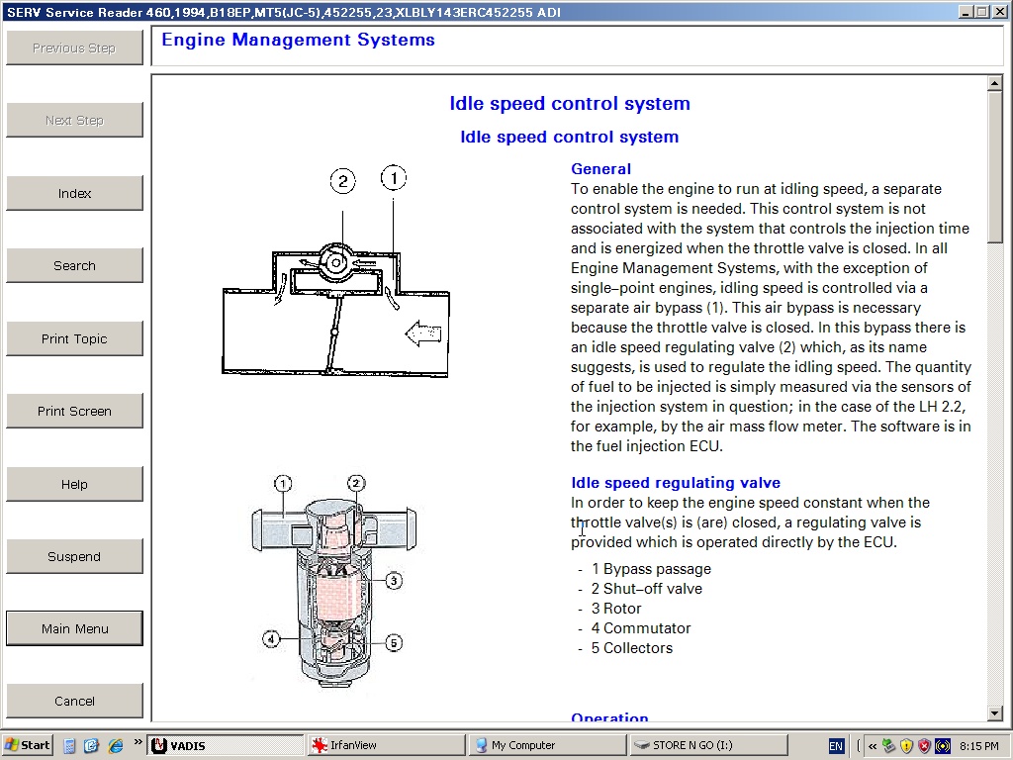Click the idle regulating valve cutaway image
This screenshot has height=760, width=1013.
point(334,581)
